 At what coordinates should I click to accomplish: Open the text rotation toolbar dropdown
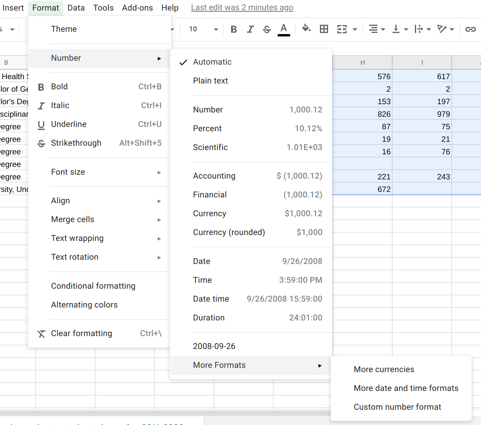(445, 29)
